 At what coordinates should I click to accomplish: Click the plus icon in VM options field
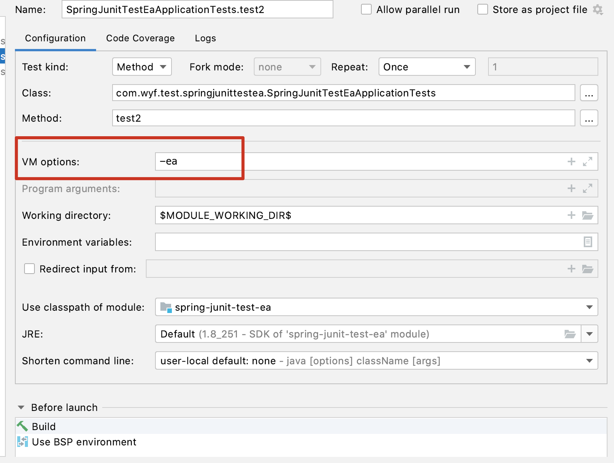pyautogui.click(x=572, y=161)
